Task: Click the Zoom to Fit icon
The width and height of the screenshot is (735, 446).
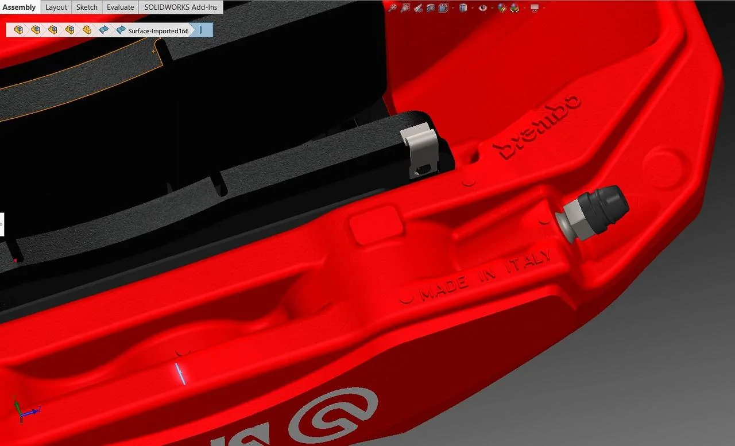Action: [x=392, y=7]
